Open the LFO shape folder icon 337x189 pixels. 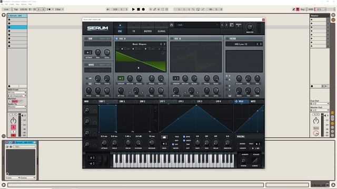164,137
